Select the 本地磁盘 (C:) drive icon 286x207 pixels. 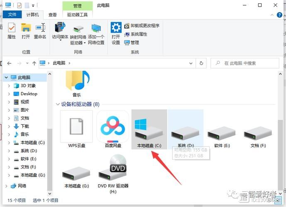tap(149, 130)
